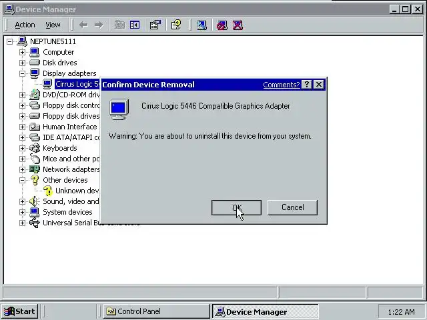
Task: Click Cancel in Confirm Device Removal dialog
Action: tap(292, 207)
